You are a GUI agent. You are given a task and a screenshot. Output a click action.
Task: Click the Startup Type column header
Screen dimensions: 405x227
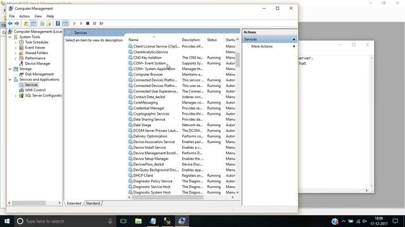[x=230, y=40]
